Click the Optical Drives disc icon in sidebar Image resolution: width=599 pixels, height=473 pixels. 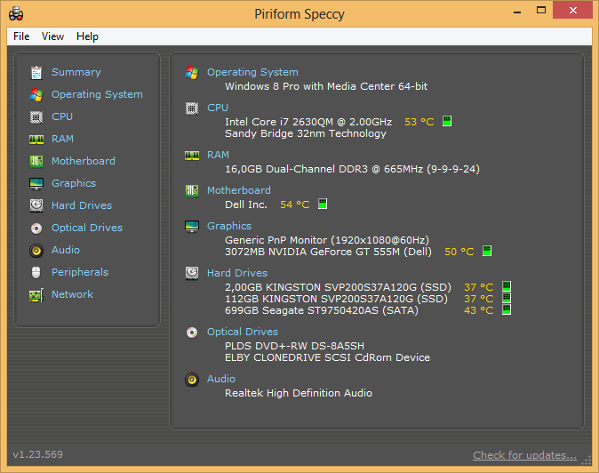tap(36, 228)
